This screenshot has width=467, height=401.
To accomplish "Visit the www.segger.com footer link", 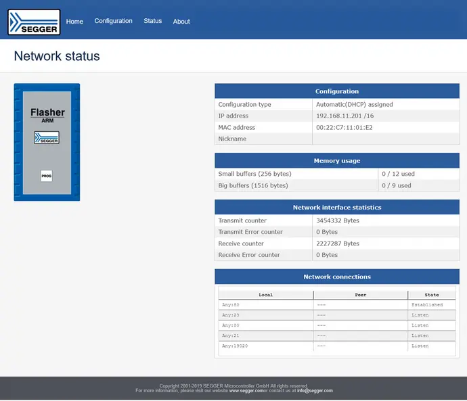I will coord(246,391).
